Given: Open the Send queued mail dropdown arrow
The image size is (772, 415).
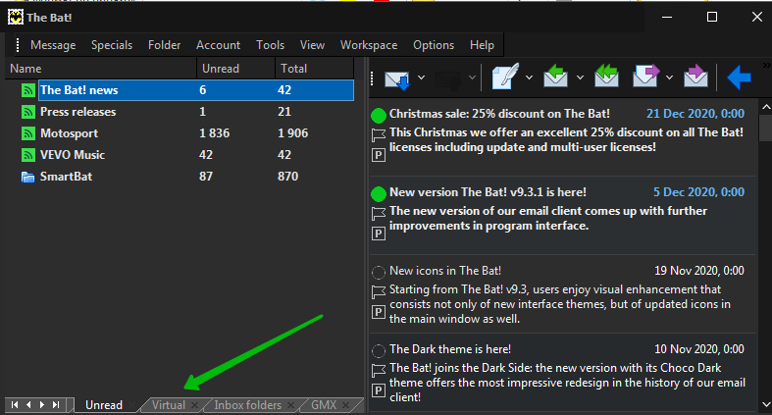Looking at the screenshot, I should click(472, 78).
